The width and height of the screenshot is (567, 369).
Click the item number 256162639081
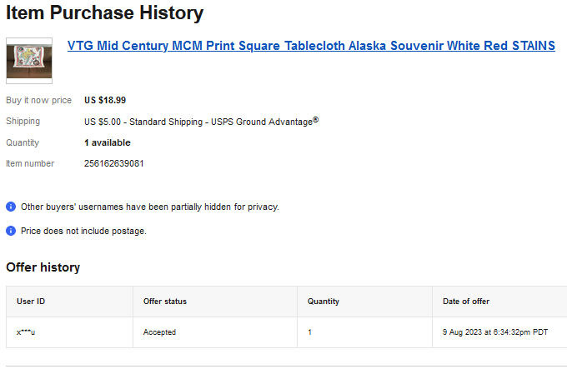tap(114, 163)
